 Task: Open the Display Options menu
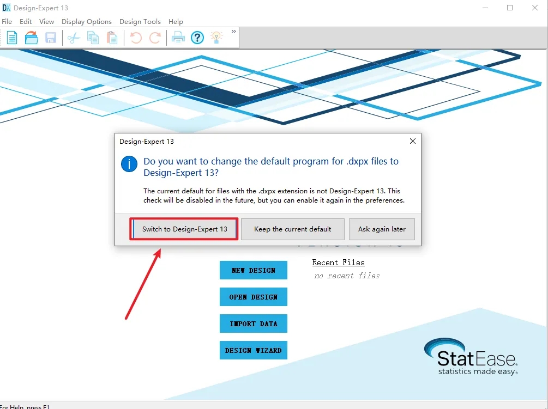click(87, 22)
